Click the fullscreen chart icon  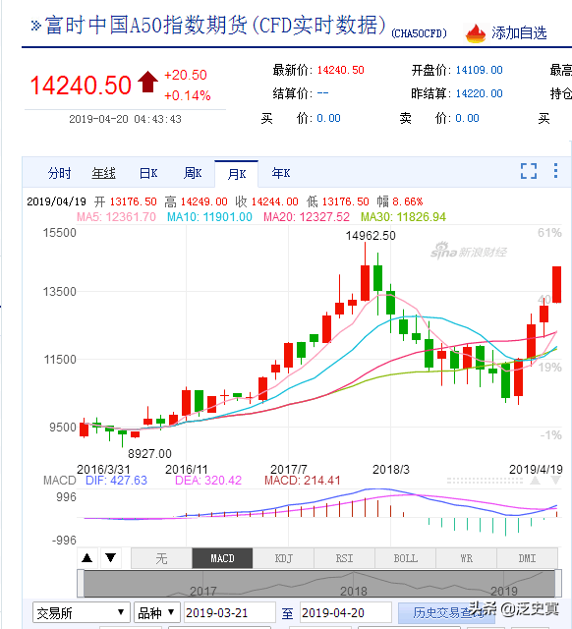click(529, 171)
